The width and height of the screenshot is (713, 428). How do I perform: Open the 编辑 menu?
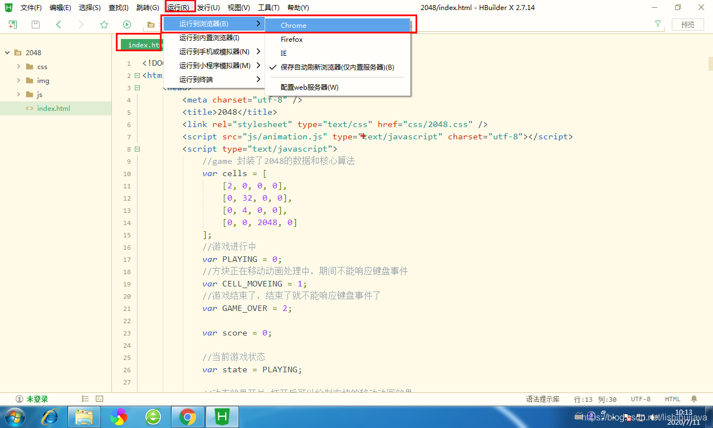60,8
